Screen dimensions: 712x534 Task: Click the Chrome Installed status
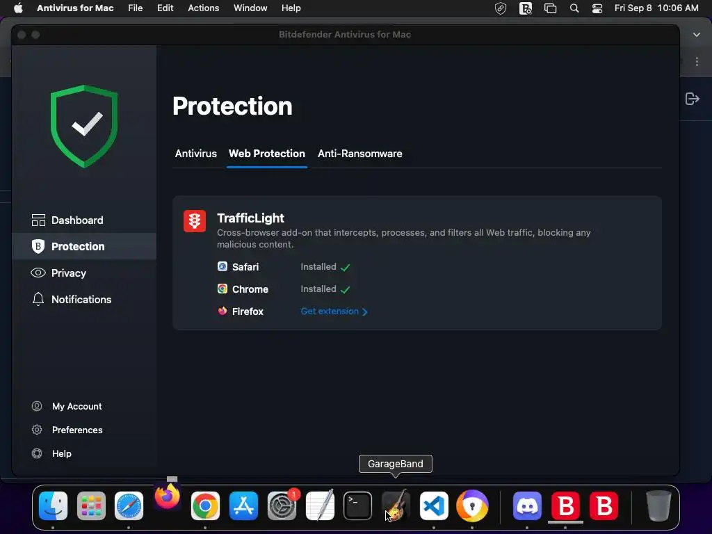(325, 289)
